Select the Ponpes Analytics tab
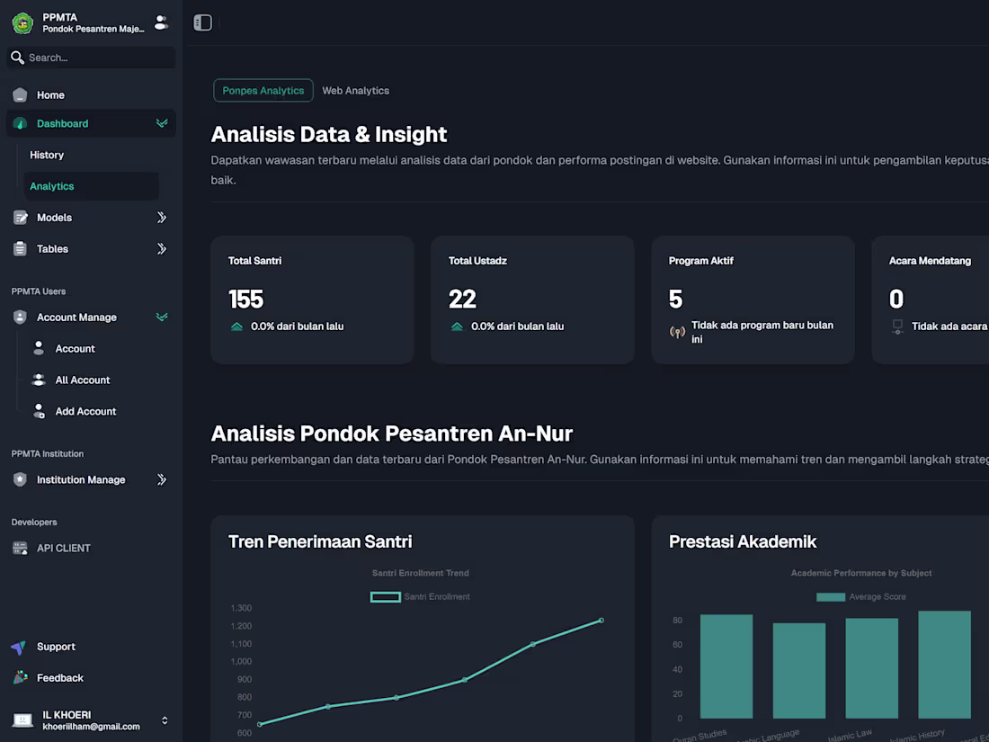This screenshot has height=742, width=989. (x=263, y=90)
